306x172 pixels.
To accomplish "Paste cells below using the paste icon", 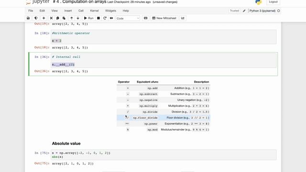I will point(64,18).
